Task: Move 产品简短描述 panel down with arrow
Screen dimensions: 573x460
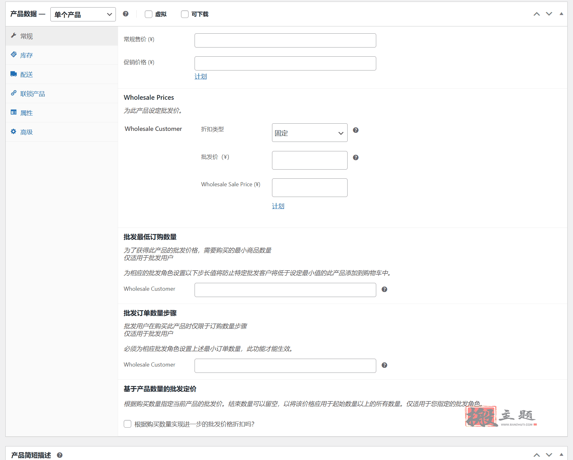Action: click(x=549, y=455)
